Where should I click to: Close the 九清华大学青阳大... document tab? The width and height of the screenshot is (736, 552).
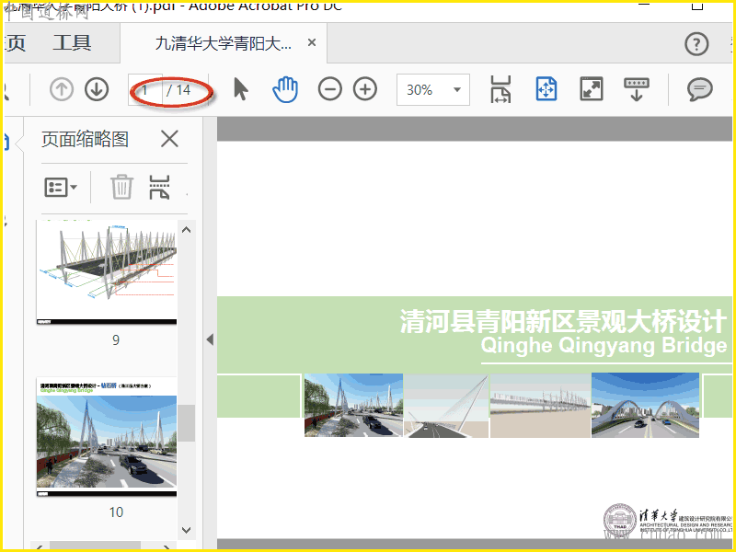(x=312, y=42)
